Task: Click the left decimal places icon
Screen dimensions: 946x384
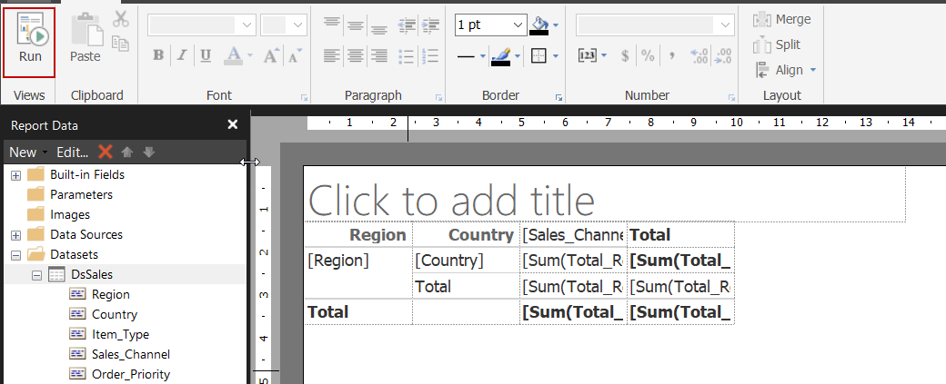Action: 699,56
